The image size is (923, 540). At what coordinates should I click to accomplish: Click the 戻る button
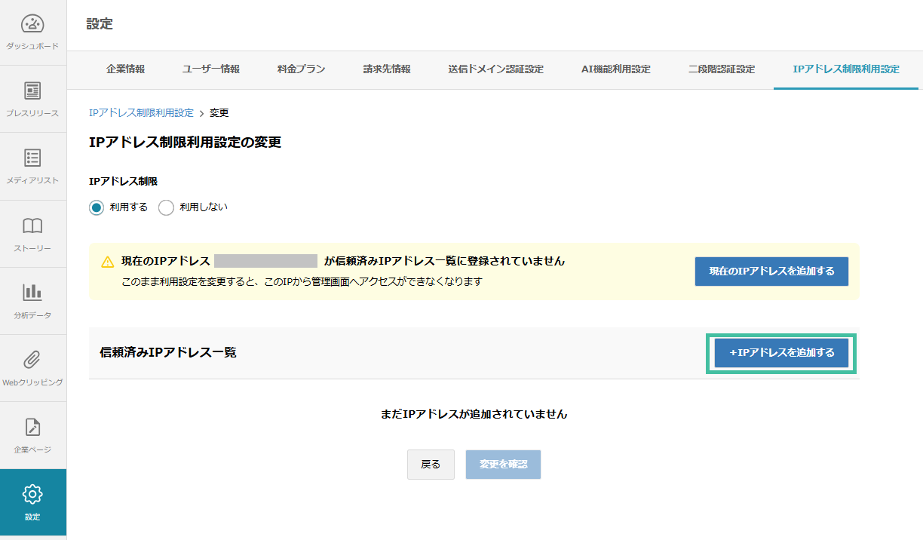click(x=431, y=465)
